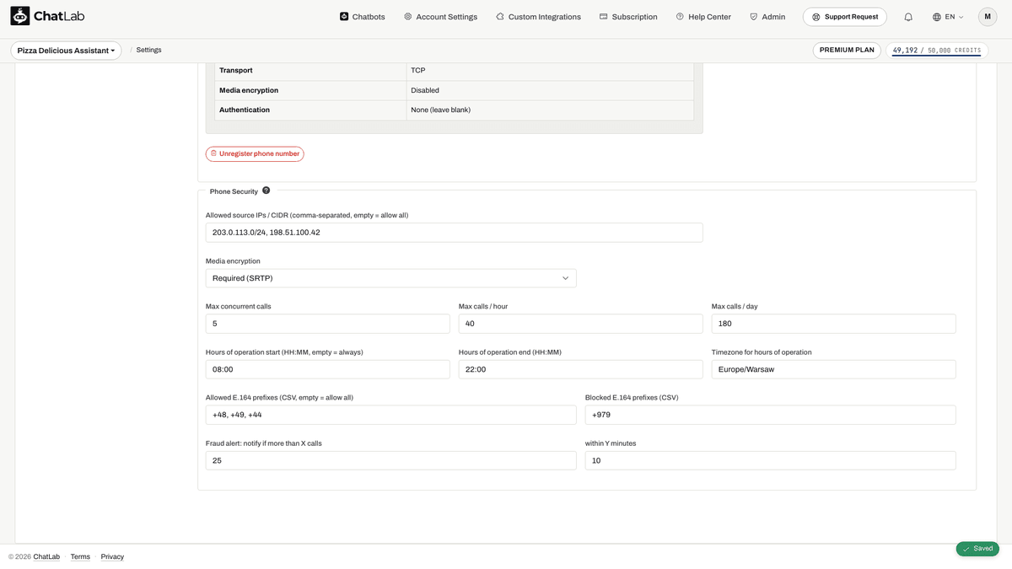The width and height of the screenshot is (1012, 569).
Task: Open user avatar M menu
Action: 988,17
